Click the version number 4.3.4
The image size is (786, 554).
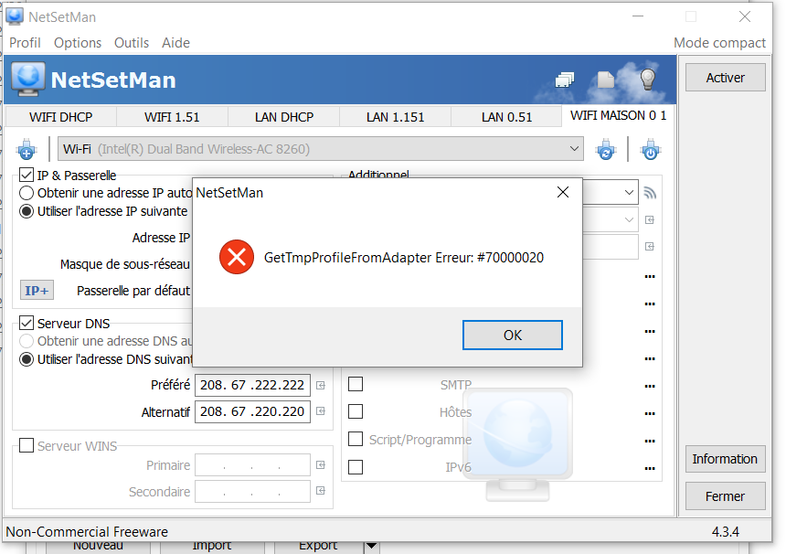(x=726, y=531)
